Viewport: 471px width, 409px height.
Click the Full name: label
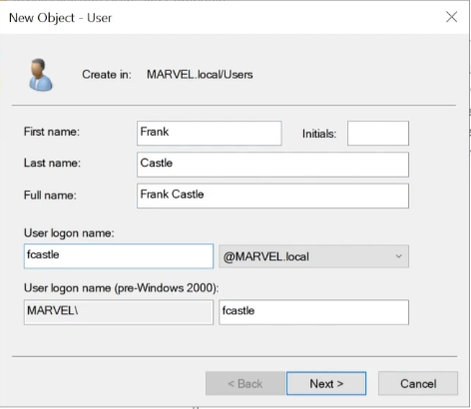tap(50, 195)
